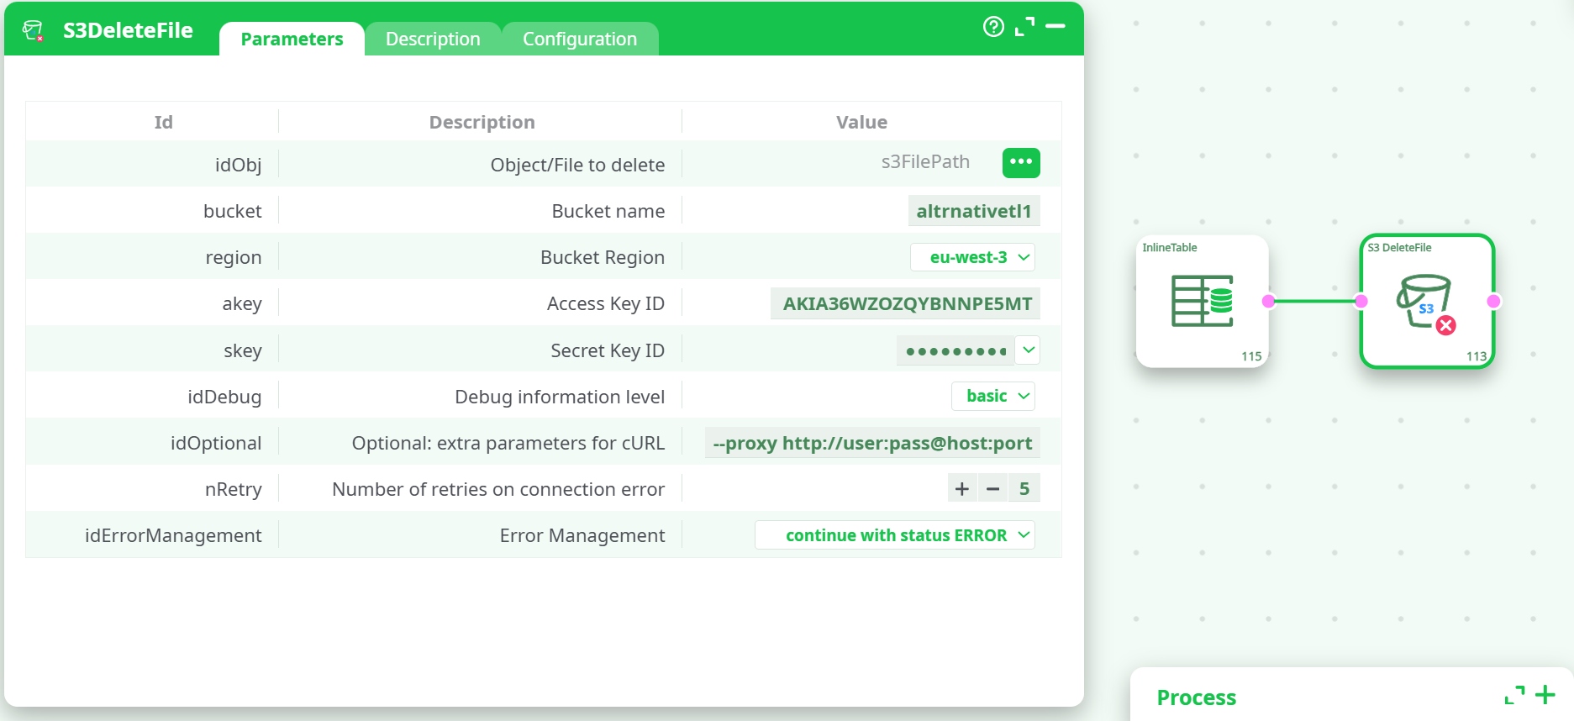Click the S3 DeleteFile node output port
Viewport: 1574px width, 721px height.
pyautogui.click(x=1493, y=301)
